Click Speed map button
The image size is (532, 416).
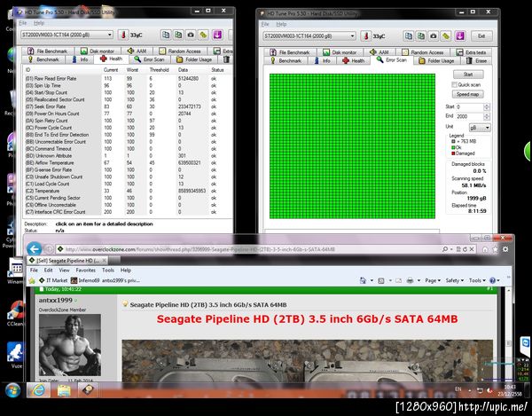(467, 94)
